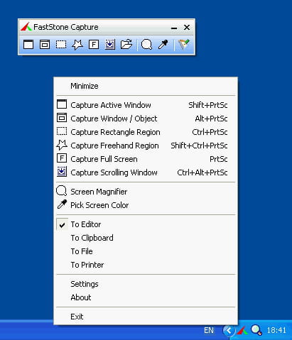Select Capture Active Window toolbar icon
Viewport: 292px width, 340px height.
[x=28, y=45]
